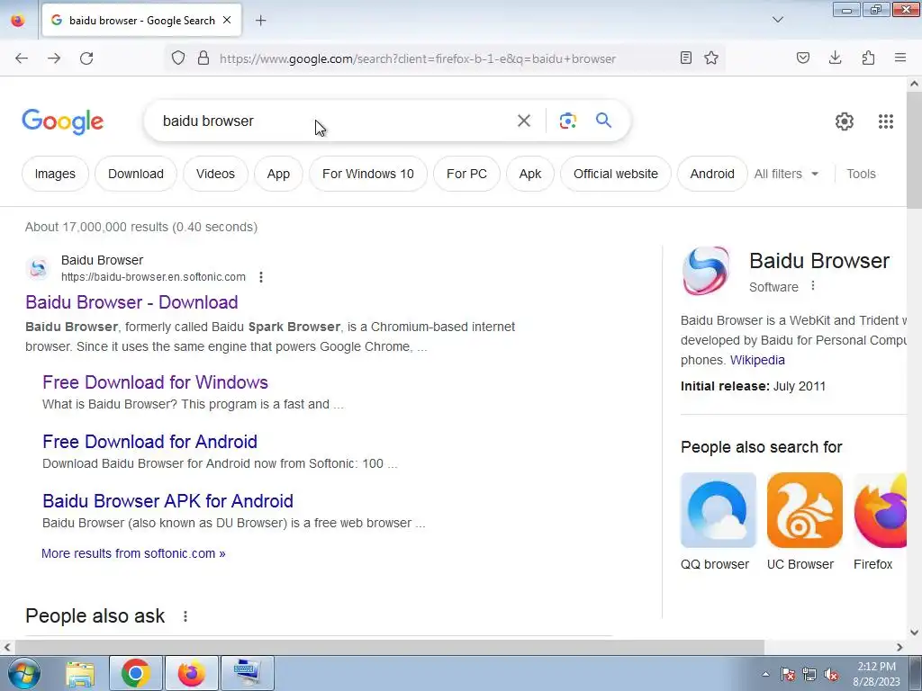Expand the list all tabs chevron
Image resolution: width=922 pixels, height=691 pixels.
click(778, 20)
